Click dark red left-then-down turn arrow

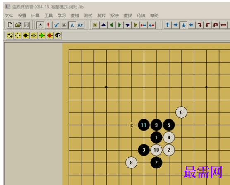[x=208, y=25]
